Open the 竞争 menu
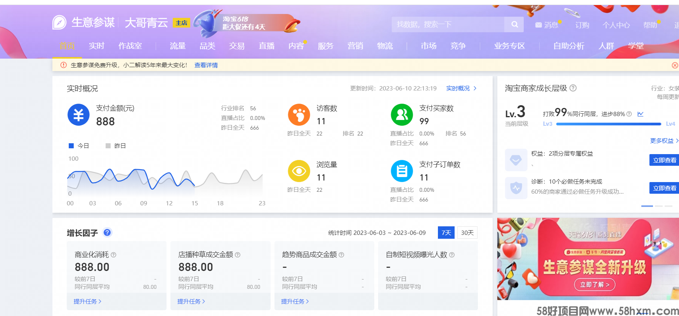Screen dimensions: 679x316 pos(458,46)
